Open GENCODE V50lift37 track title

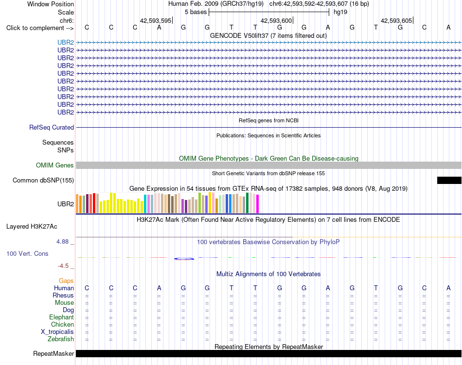point(268,35)
